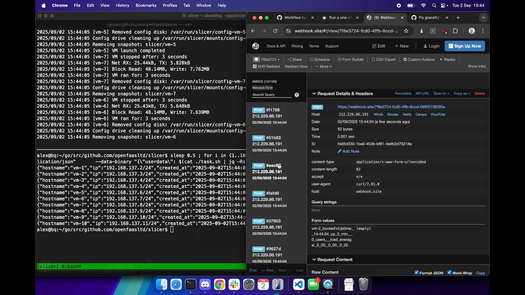Open QuickTime Player from the Dock
Screen dimensions: 525x295
(328, 284)
